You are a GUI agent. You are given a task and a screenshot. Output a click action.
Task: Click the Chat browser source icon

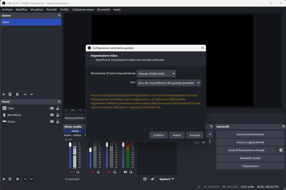click(x=4, y=108)
